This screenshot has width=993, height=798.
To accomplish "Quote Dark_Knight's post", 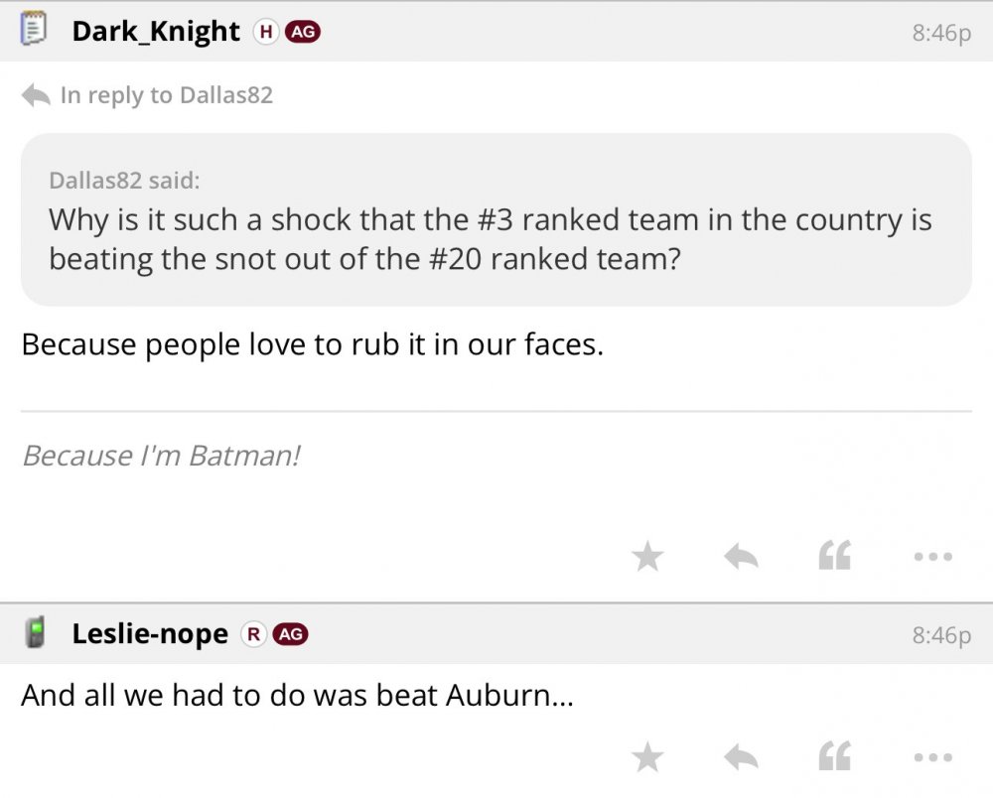I will point(834,557).
